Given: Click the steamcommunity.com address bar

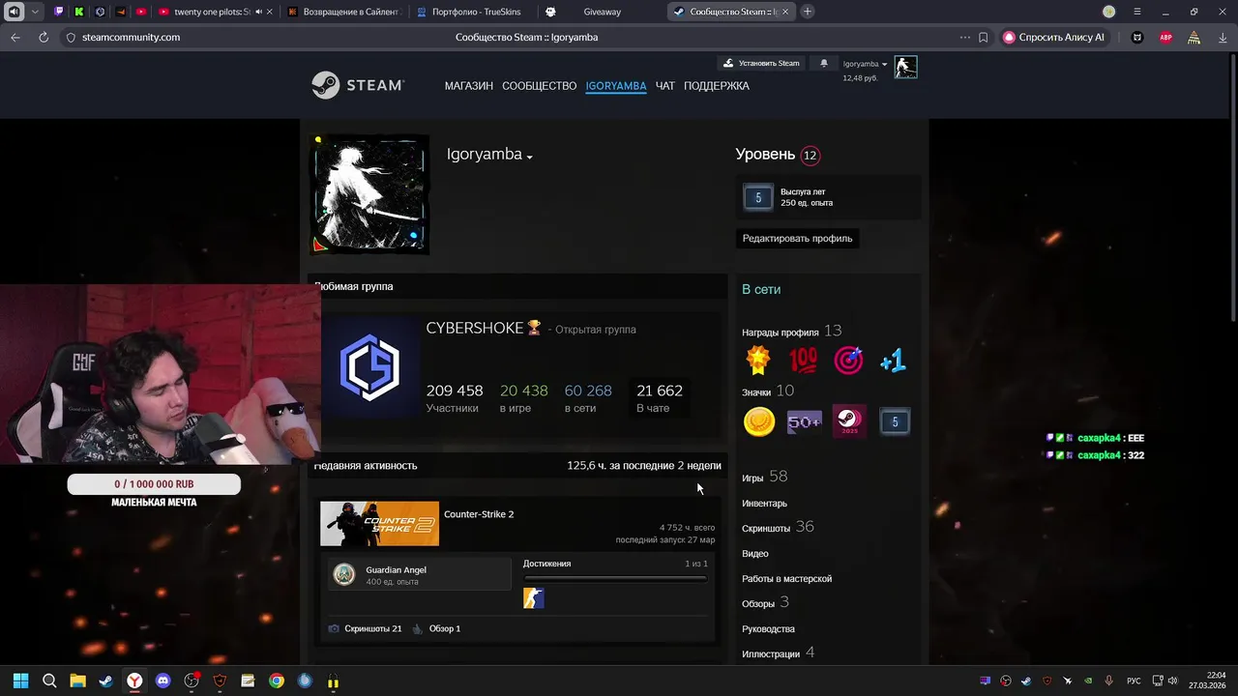Looking at the screenshot, I should click(x=131, y=37).
